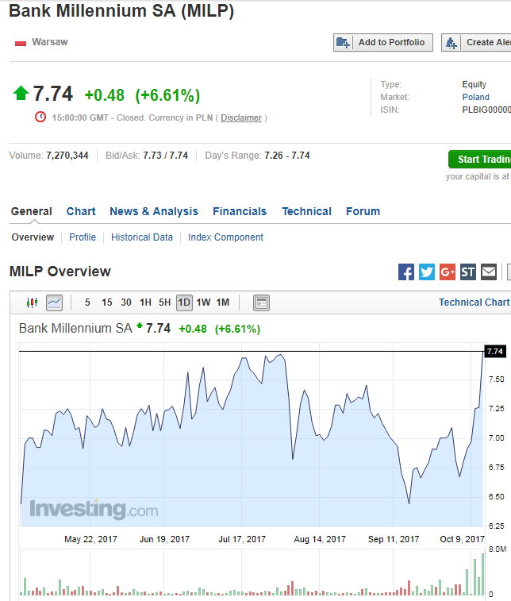This screenshot has width=511, height=601.
Task: Set chart interval to 15 minutes
Action: click(x=107, y=302)
